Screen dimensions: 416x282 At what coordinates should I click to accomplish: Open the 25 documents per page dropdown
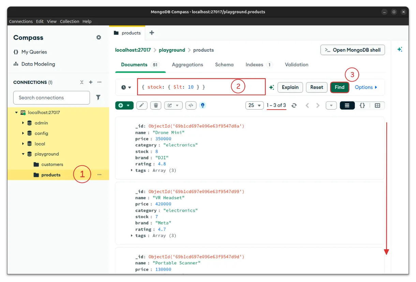click(x=254, y=105)
